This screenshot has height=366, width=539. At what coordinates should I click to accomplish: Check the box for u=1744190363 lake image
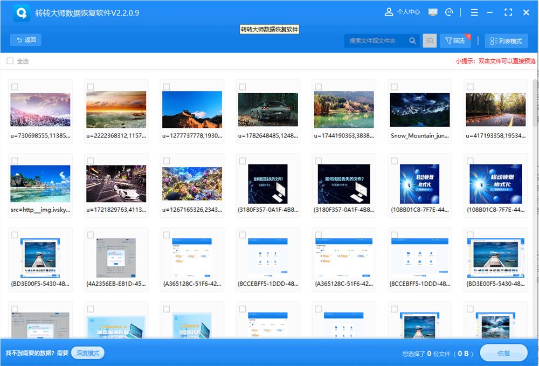tap(319, 87)
